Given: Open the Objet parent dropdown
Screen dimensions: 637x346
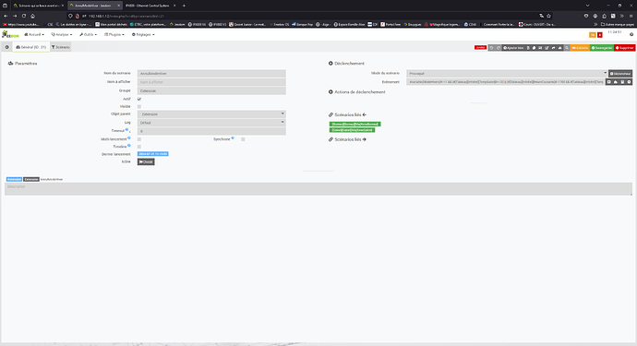Looking at the screenshot, I should pyautogui.click(x=211, y=114).
